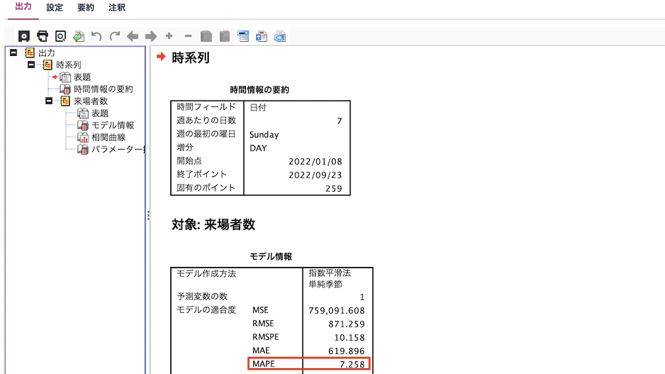665x374 pixels.
Task: Click the Undo arrow icon
Action: click(x=96, y=36)
